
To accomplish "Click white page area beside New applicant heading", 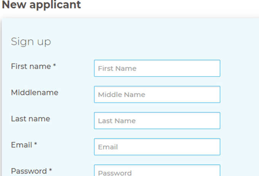I will 165,6.
